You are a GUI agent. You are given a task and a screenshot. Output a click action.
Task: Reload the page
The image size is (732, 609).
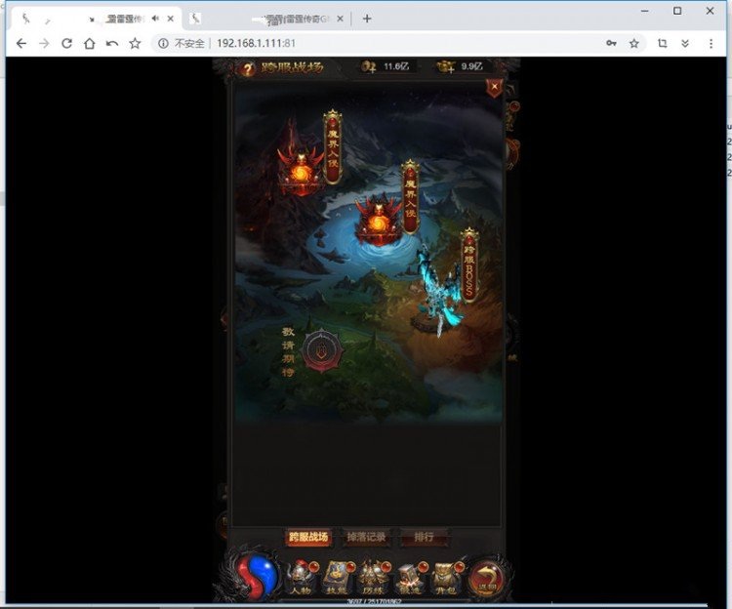pos(66,43)
